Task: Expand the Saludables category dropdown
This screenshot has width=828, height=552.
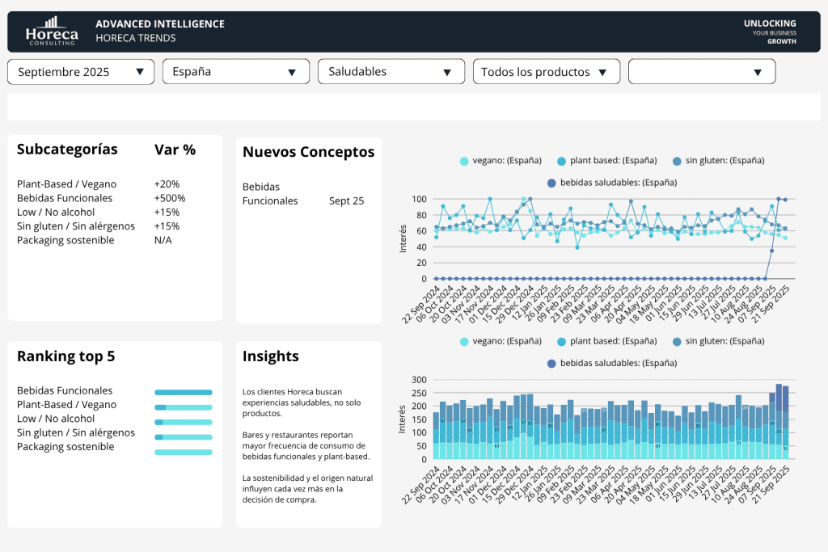Action: pyautogui.click(x=391, y=71)
